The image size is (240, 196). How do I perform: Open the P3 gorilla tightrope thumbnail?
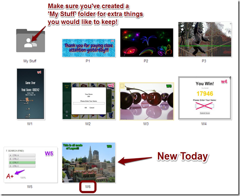point(205,39)
